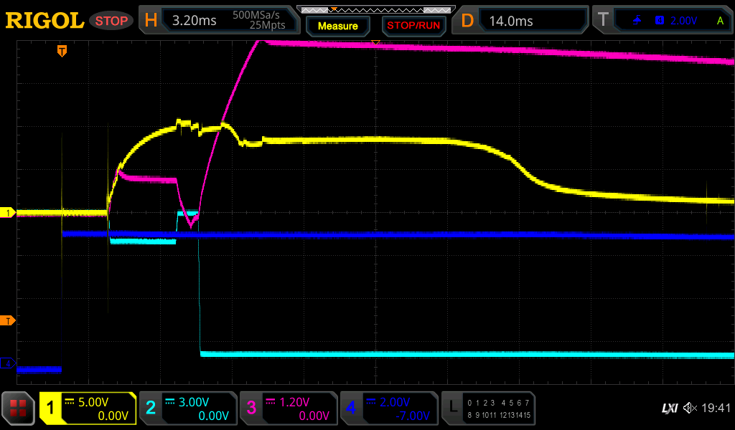Click the muted speaker beeper icon
735x430 pixels.
690,408
